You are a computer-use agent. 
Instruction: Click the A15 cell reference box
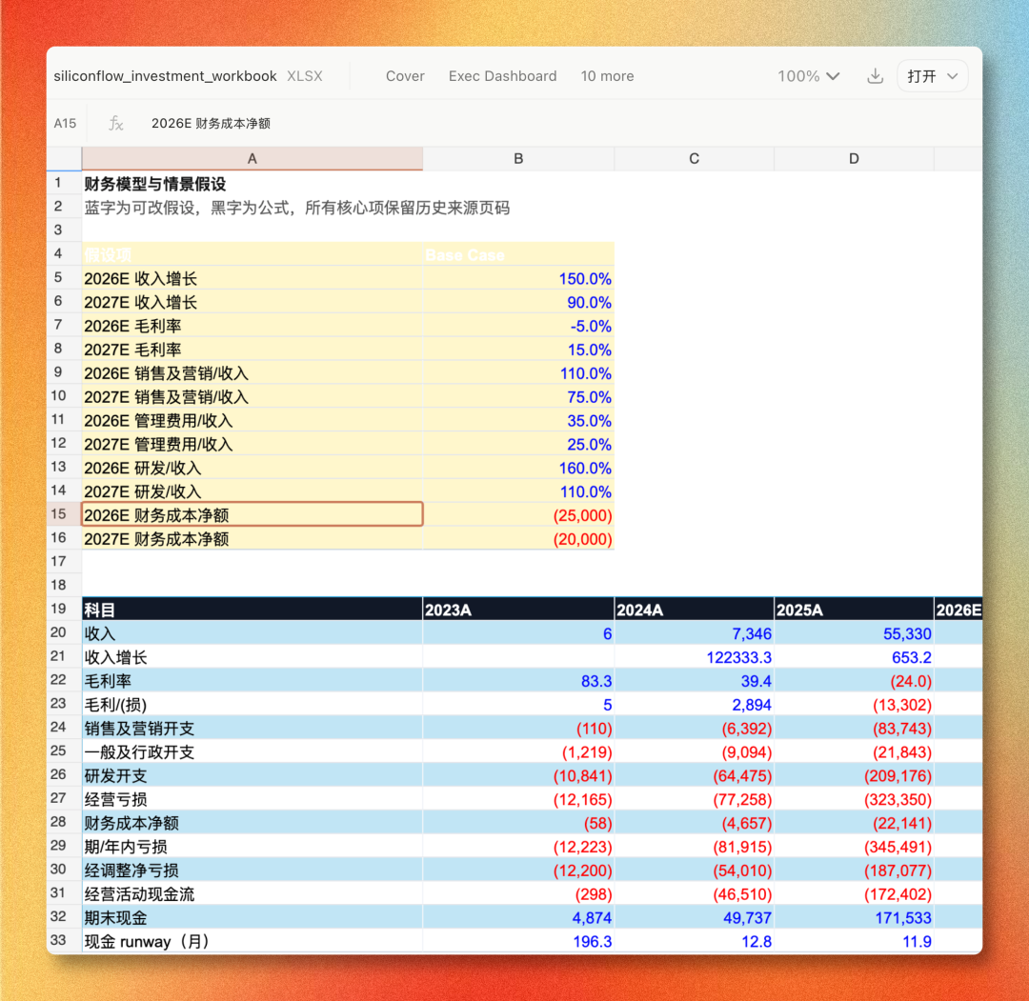pyautogui.click(x=65, y=123)
